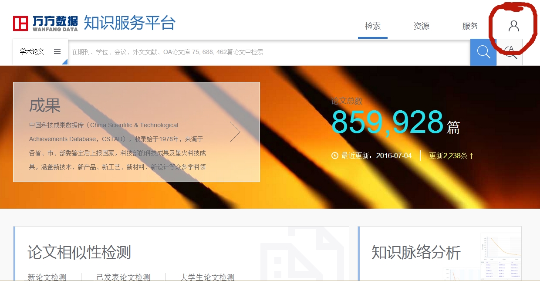
Task: Click the Wanfang Data logo
Action: tap(45, 24)
